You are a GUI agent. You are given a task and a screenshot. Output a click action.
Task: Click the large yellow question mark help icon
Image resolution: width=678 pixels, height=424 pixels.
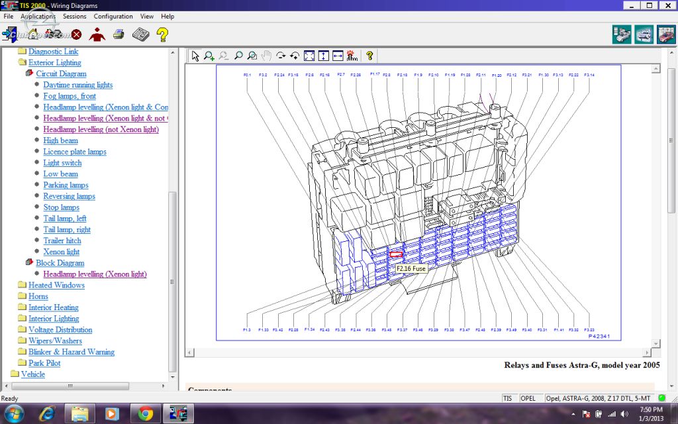(163, 34)
